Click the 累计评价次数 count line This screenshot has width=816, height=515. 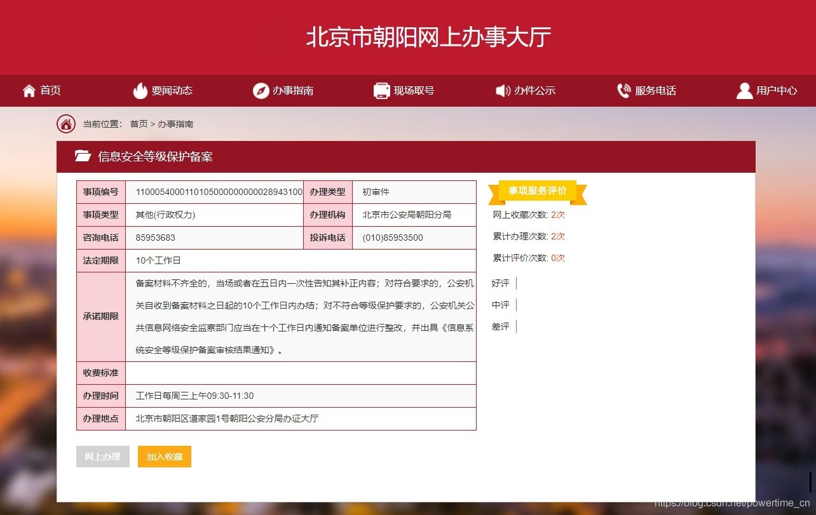click(x=529, y=258)
